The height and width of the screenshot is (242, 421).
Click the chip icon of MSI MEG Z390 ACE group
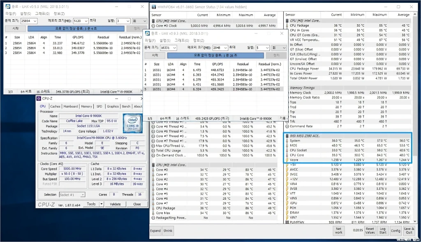(x=287, y=136)
